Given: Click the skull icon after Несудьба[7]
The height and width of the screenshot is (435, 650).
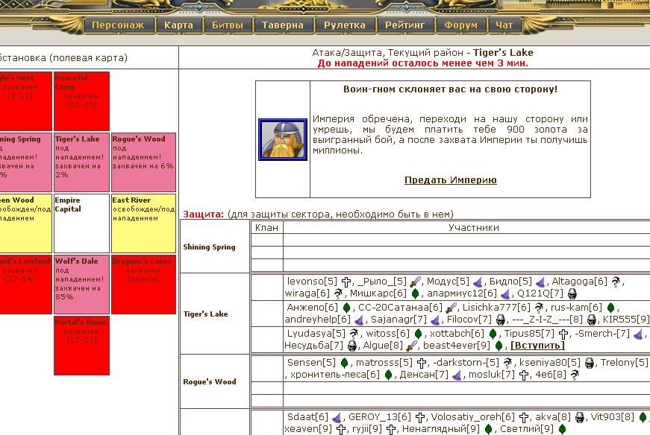Looking at the screenshot, I should (x=352, y=345).
